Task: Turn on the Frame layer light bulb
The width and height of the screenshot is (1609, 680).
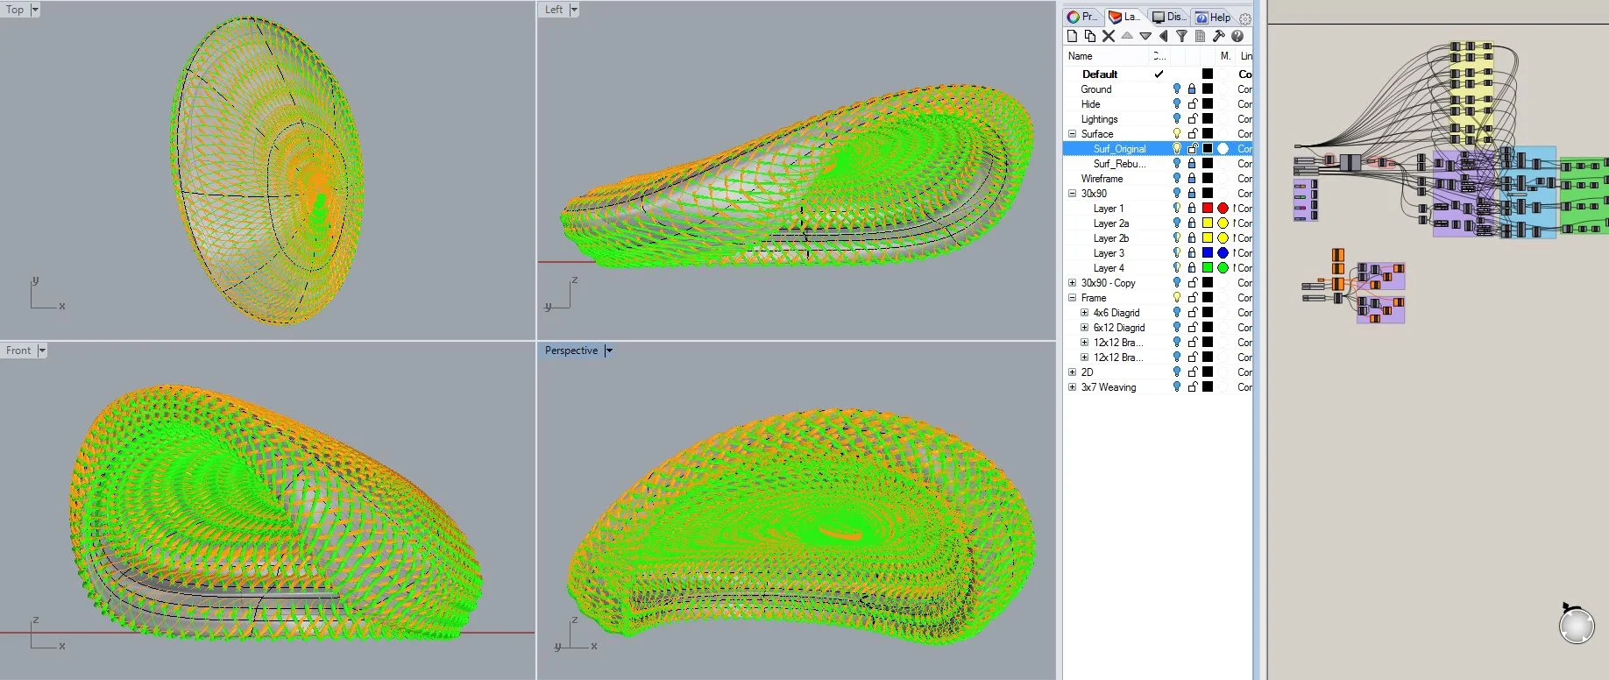Action: coord(1177,298)
